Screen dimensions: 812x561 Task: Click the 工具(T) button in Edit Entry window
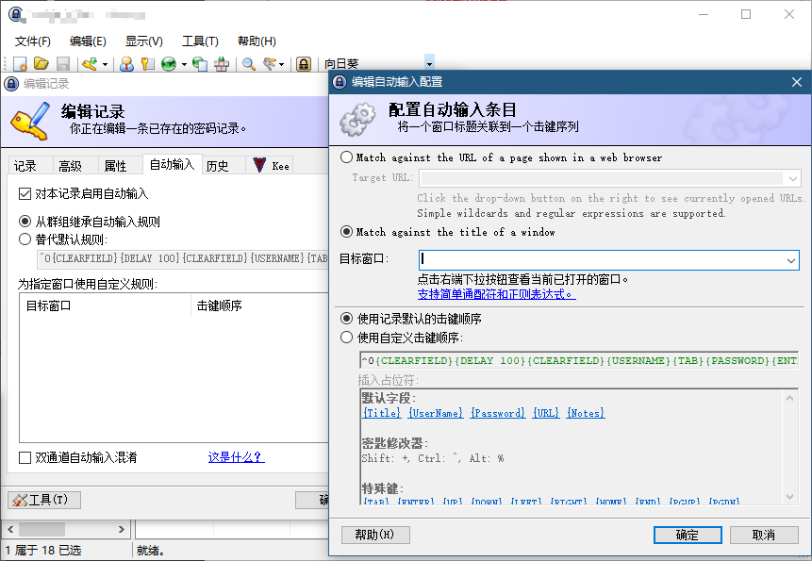[44, 500]
